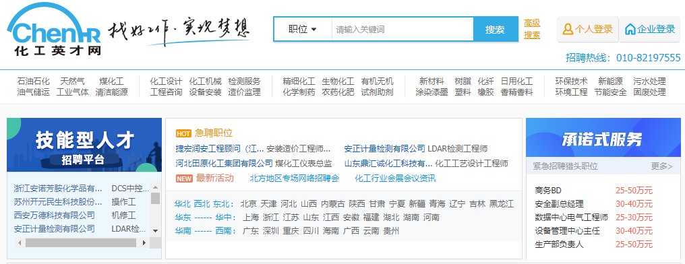
Task: Open 安全副总经理 headhunter job
Action: pos(559,204)
